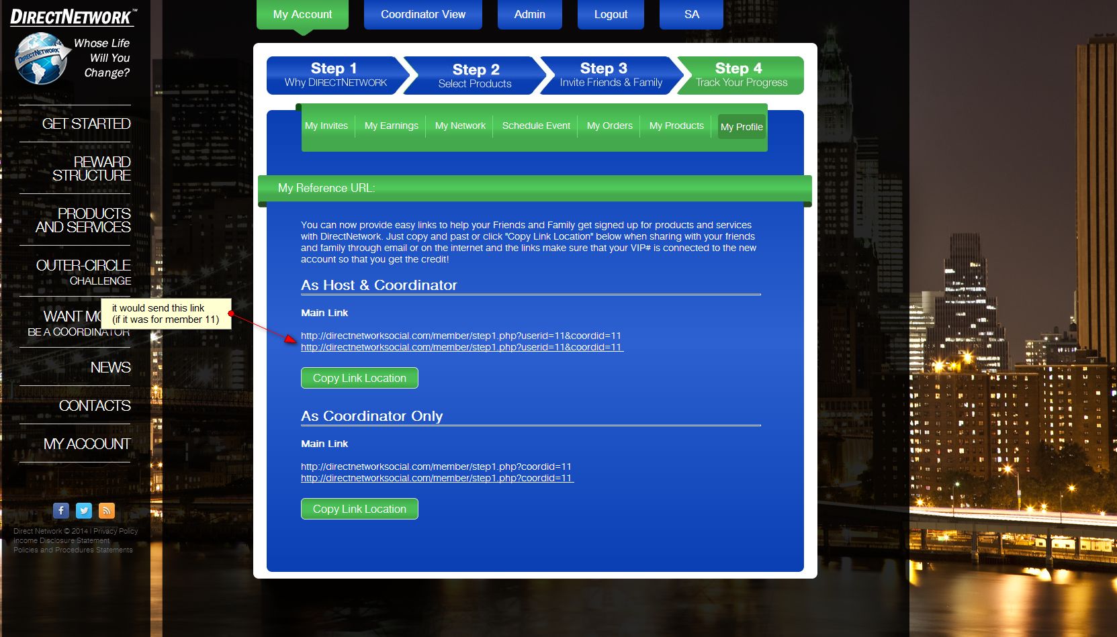Open the Twitter social icon

click(x=84, y=511)
